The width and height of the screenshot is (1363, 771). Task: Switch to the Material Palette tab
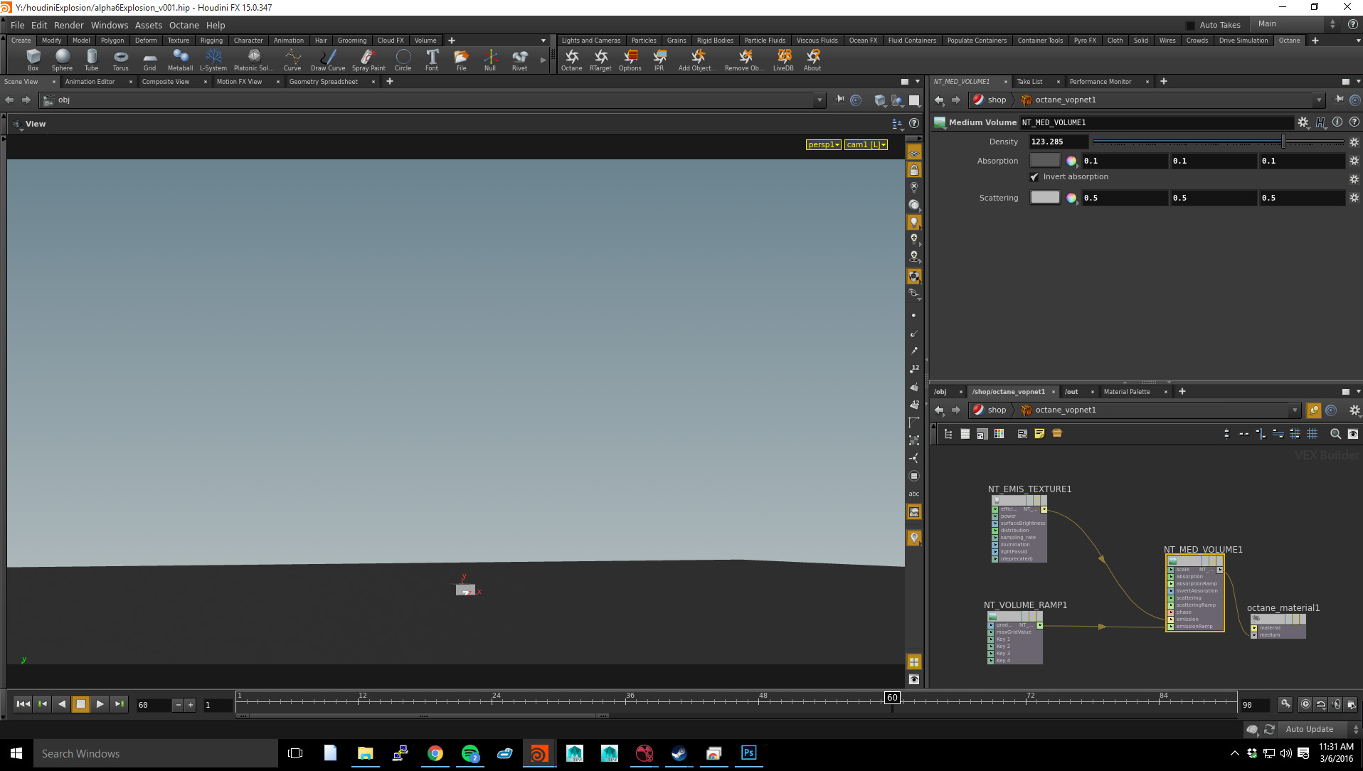(x=1126, y=392)
